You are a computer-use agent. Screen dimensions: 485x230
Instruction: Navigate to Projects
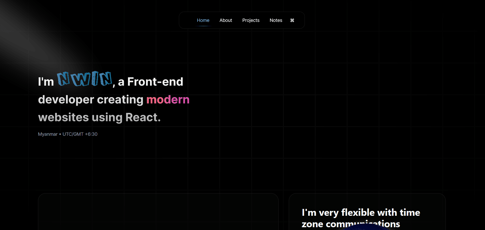[x=251, y=20]
